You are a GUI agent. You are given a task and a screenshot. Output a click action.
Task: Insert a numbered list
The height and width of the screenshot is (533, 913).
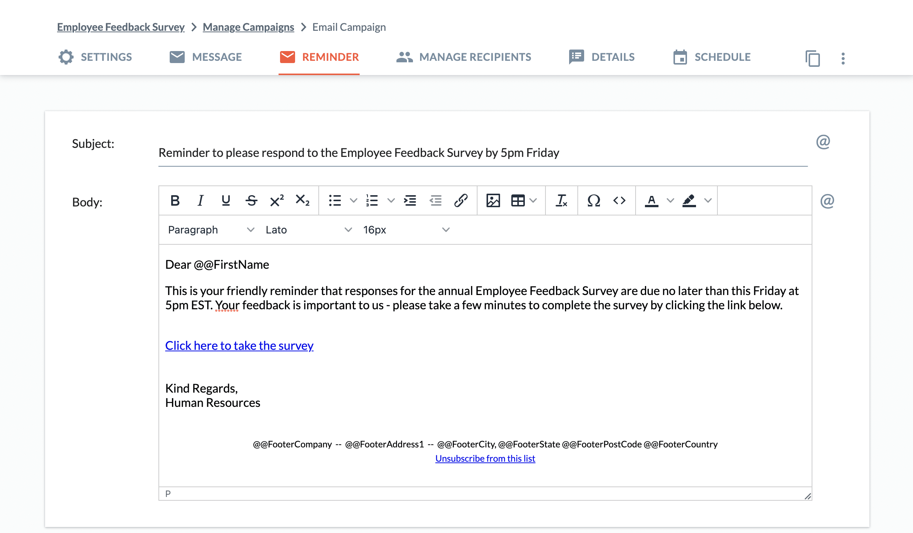point(372,200)
